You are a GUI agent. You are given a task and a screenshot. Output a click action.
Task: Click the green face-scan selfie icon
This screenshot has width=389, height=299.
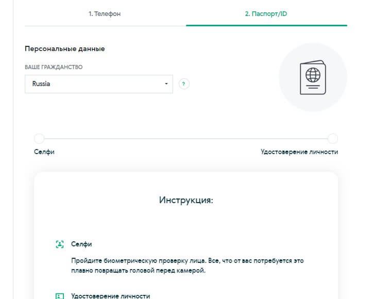point(60,244)
